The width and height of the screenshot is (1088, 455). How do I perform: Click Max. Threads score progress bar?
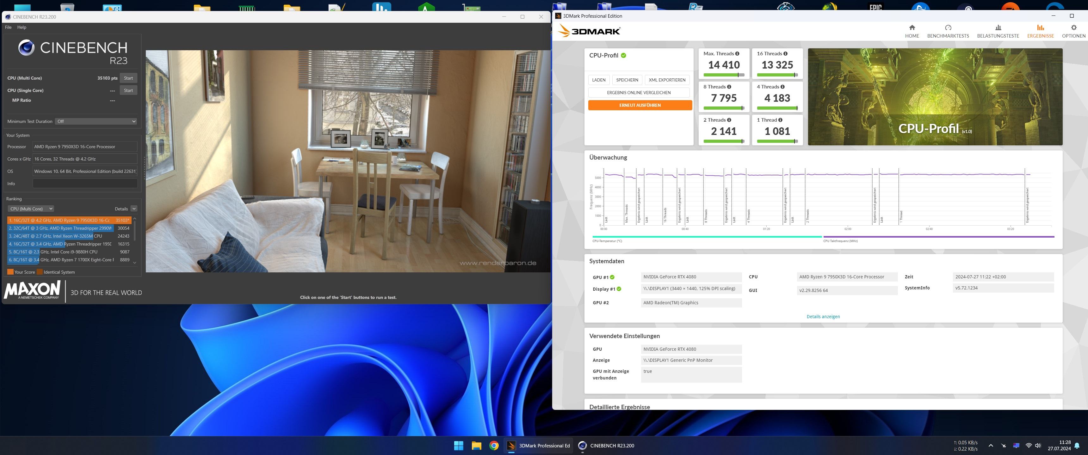724,75
